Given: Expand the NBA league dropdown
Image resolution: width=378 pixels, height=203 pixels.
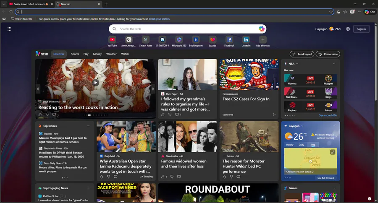Looking at the screenshot, I should pyautogui.click(x=297, y=64).
